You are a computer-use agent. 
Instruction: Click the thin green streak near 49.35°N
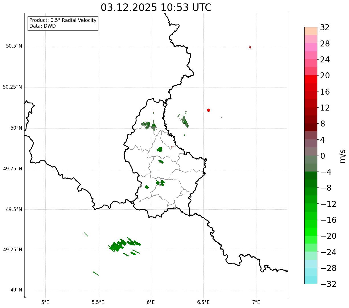[x=86, y=234]
